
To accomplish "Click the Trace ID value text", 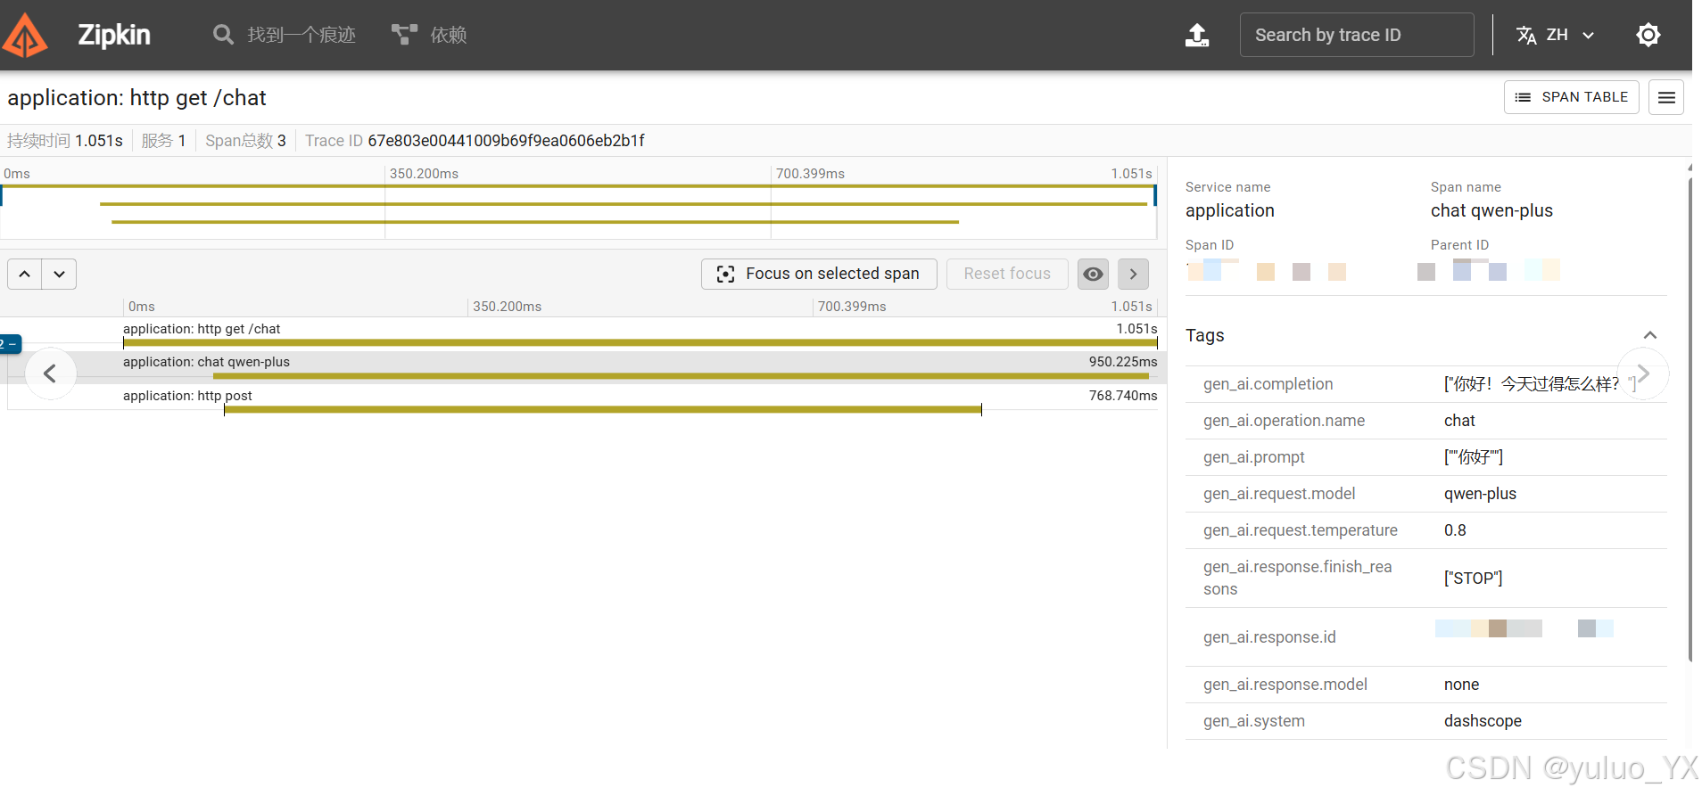I will pyautogui.click(x=506, y=141).
